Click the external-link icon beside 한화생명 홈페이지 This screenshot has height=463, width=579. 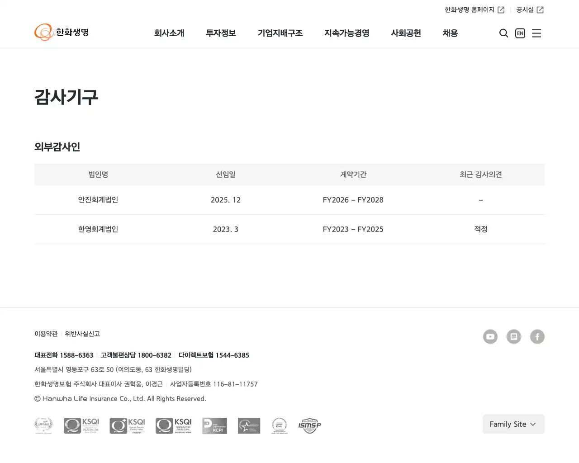pyautogui.click(x=502, y=9)
